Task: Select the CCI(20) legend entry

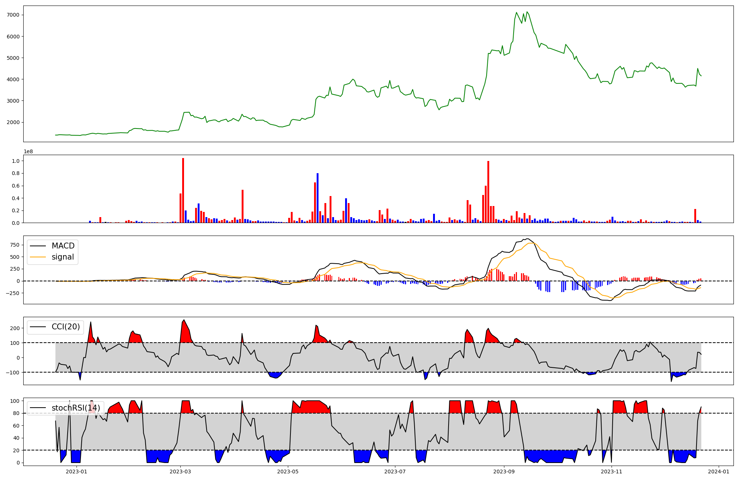Action: click(x=66, y=327)
